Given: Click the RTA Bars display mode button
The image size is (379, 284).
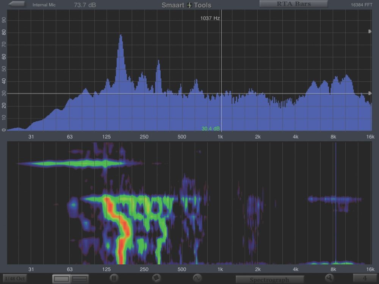Looking at the screenshot, I should click(293, 4).
